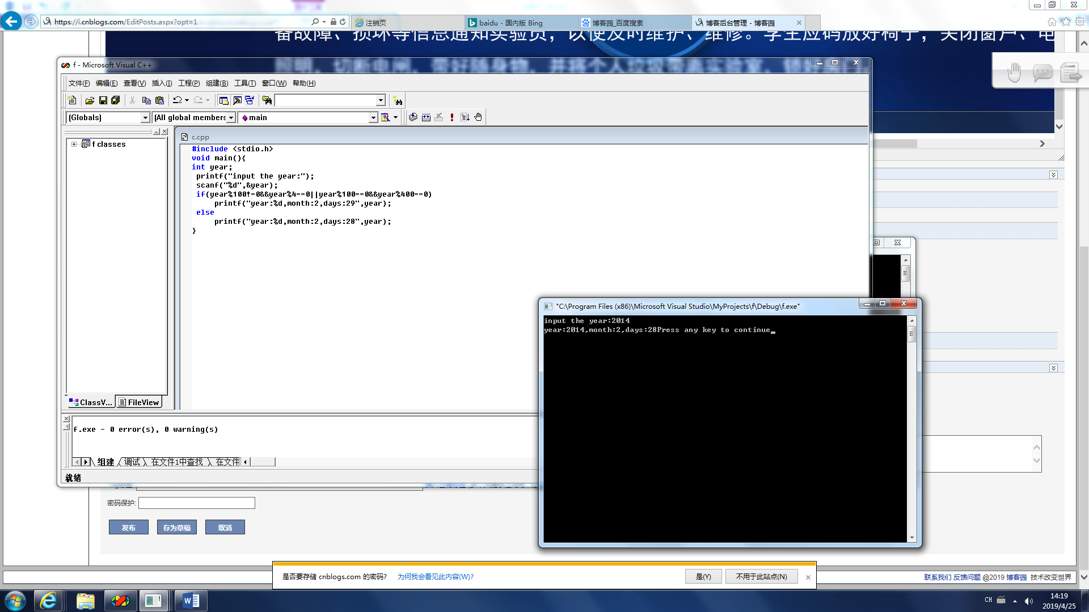1089x612 pixels.
Task: Switch to 博客园_百度搜索 browser tab
Action: [634, 23]
